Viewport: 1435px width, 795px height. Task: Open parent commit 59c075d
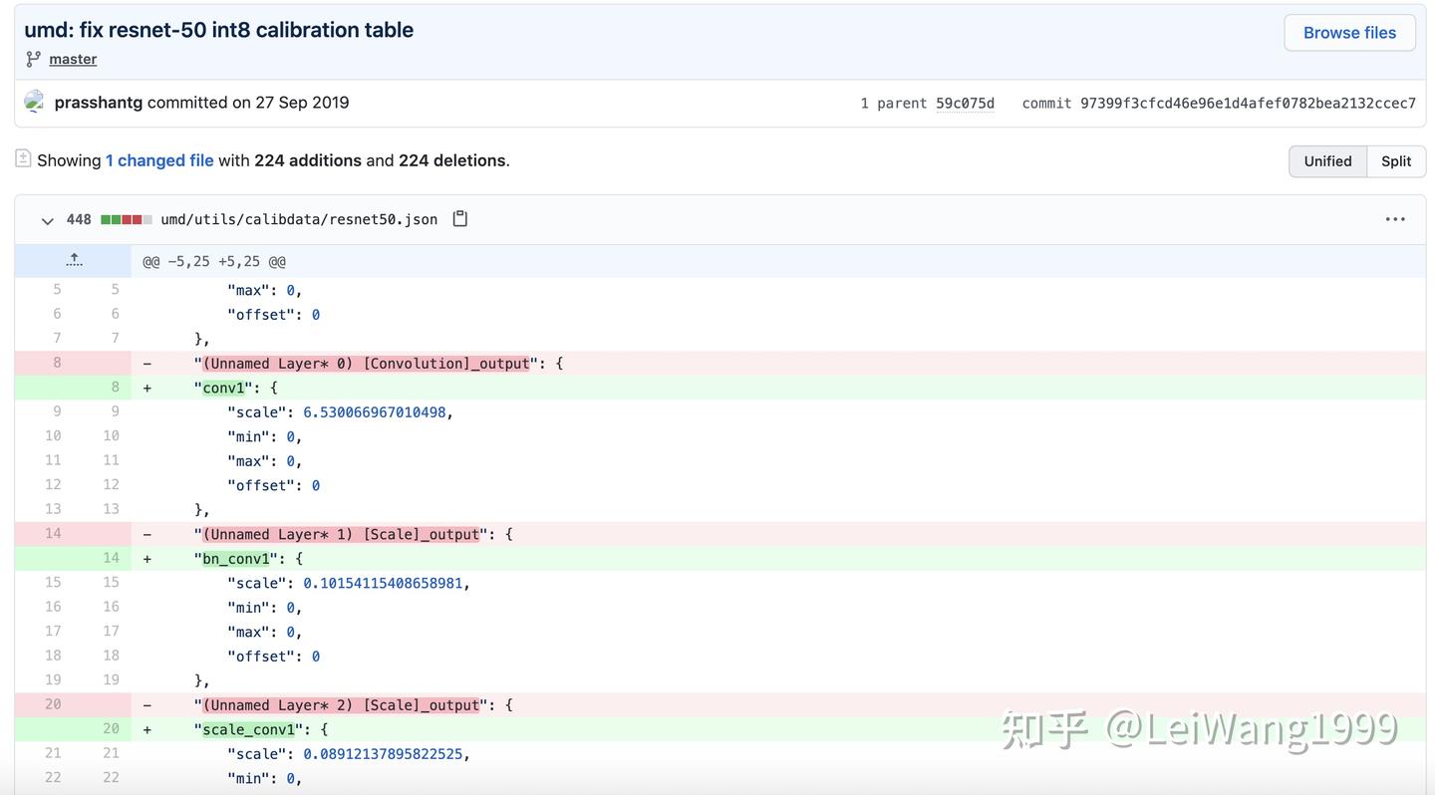965,104
